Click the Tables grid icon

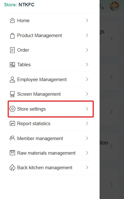tap(12, 65)
